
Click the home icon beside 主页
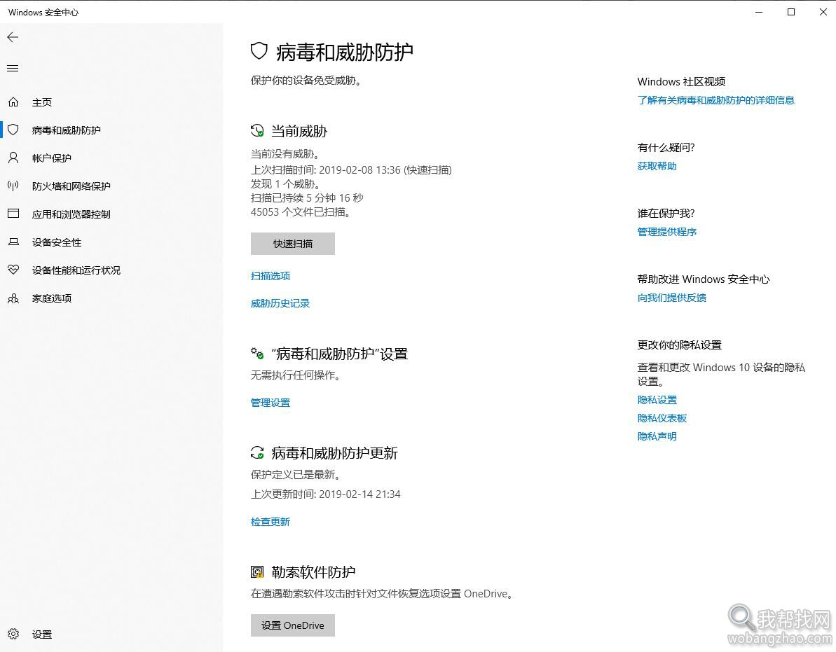pyautogui.click(x=13, y=102)
